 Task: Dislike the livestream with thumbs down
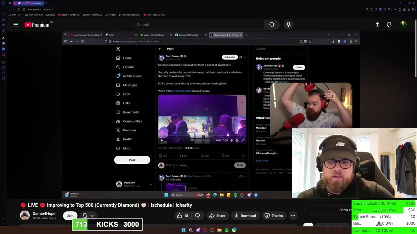pos(197,216)
